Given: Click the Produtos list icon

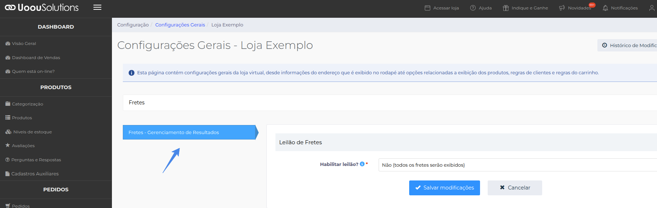Looking at the screenshot, I should (8, 118).
